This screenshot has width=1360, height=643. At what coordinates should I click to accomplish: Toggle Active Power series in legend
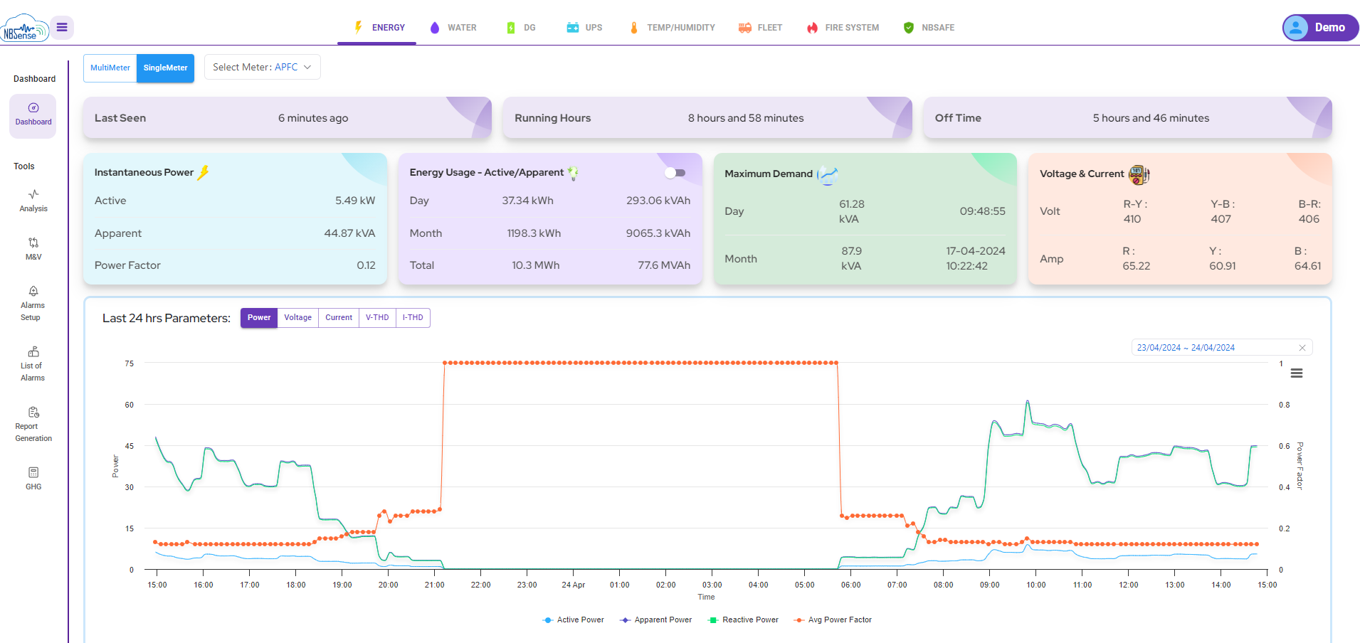pyautogui.click(x=574, y=620)
